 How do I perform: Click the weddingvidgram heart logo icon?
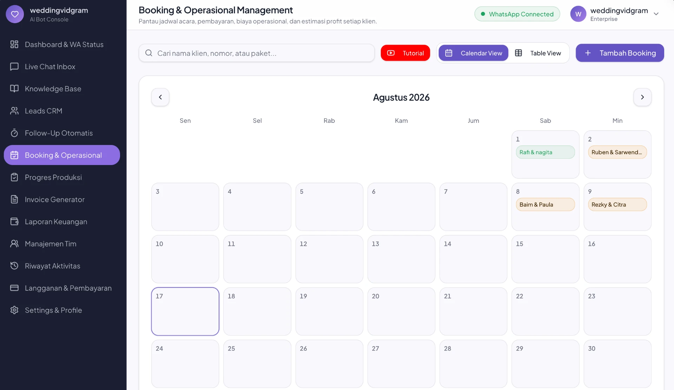15,14
